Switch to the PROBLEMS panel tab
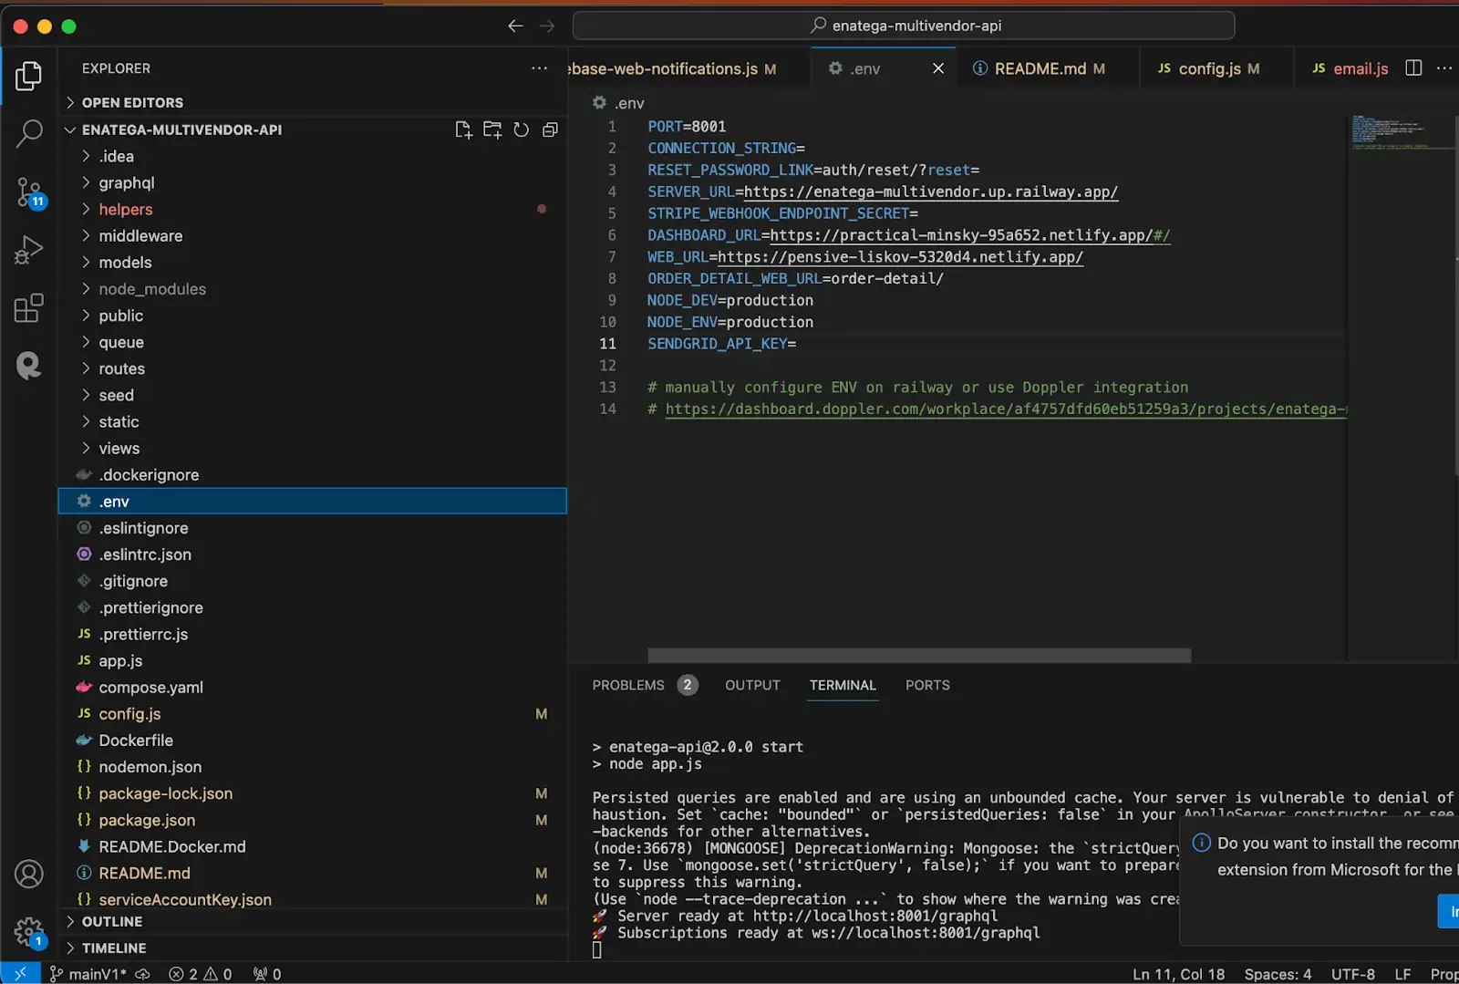 point(628,686)
